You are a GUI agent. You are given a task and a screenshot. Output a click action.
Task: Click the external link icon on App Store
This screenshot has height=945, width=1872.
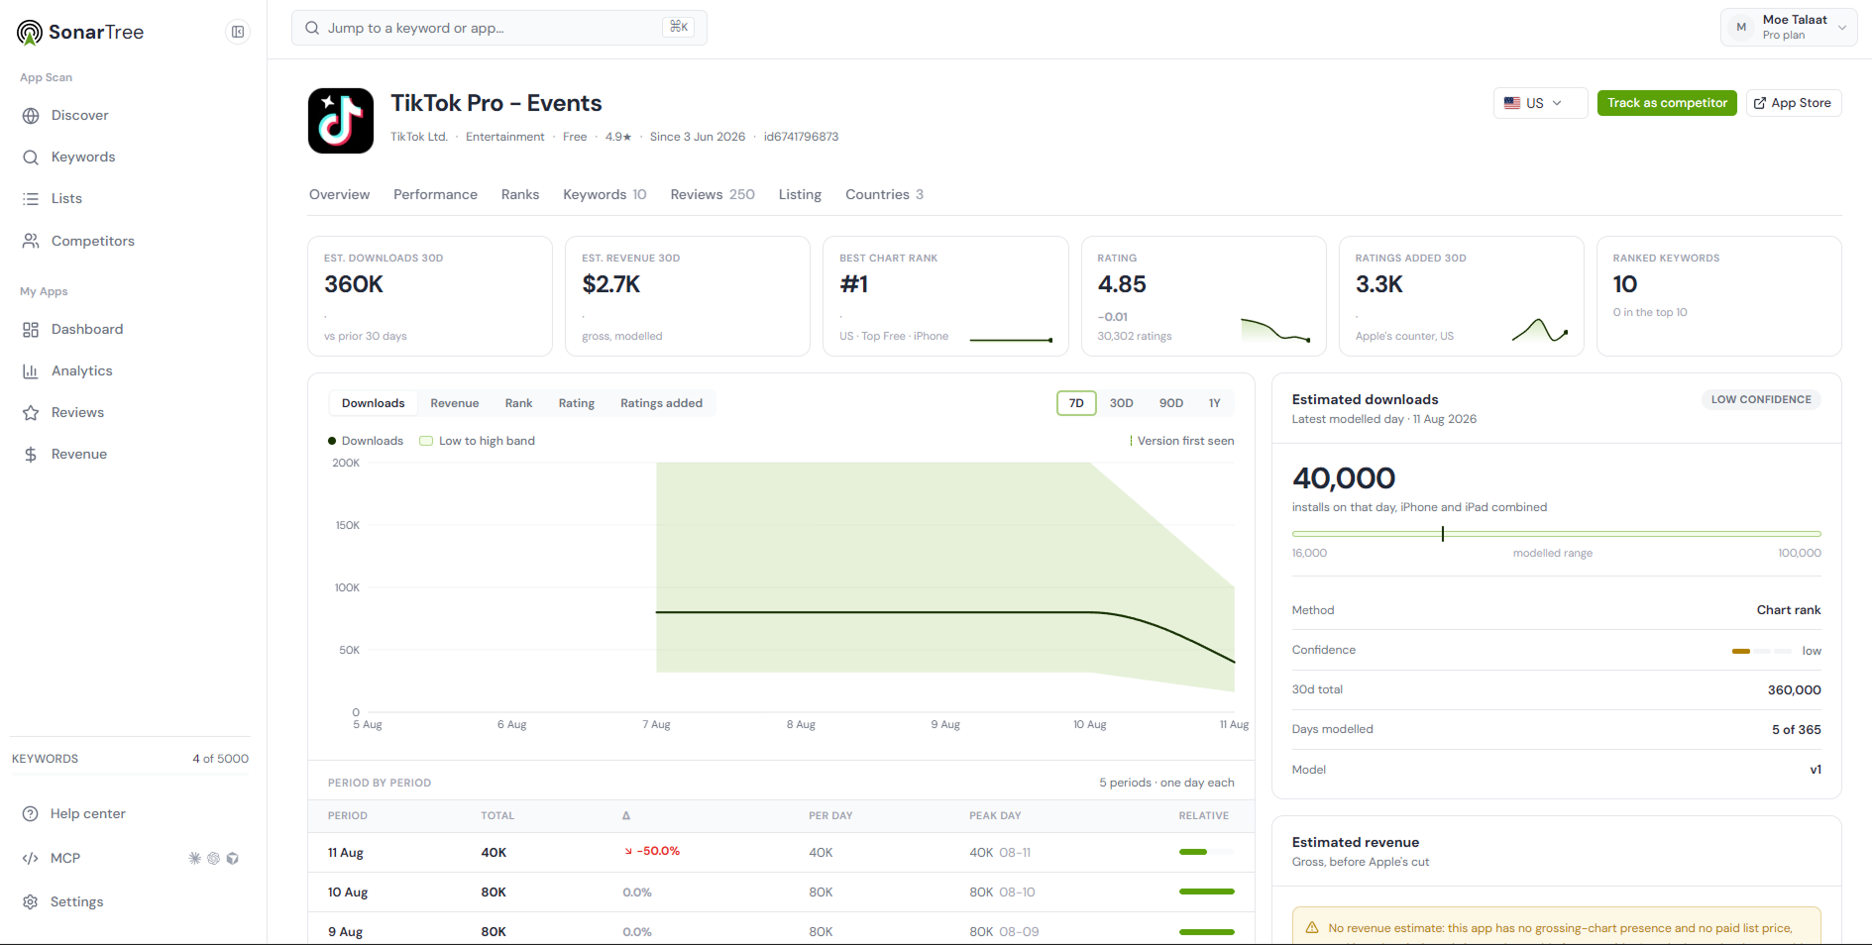1760,103
